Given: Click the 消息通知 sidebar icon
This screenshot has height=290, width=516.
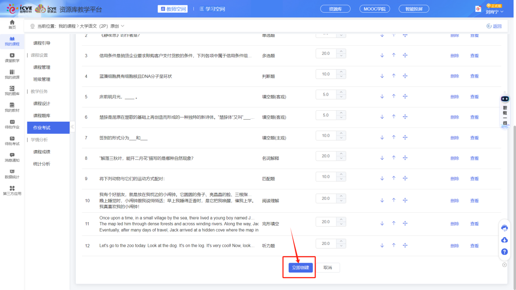Looking at the screenshot, I should pos(12,157).
